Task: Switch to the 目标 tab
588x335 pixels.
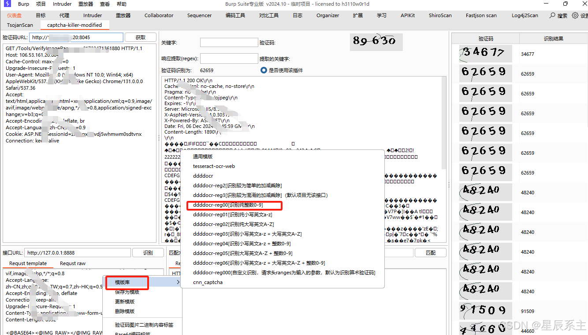Action: pos(41,15)
